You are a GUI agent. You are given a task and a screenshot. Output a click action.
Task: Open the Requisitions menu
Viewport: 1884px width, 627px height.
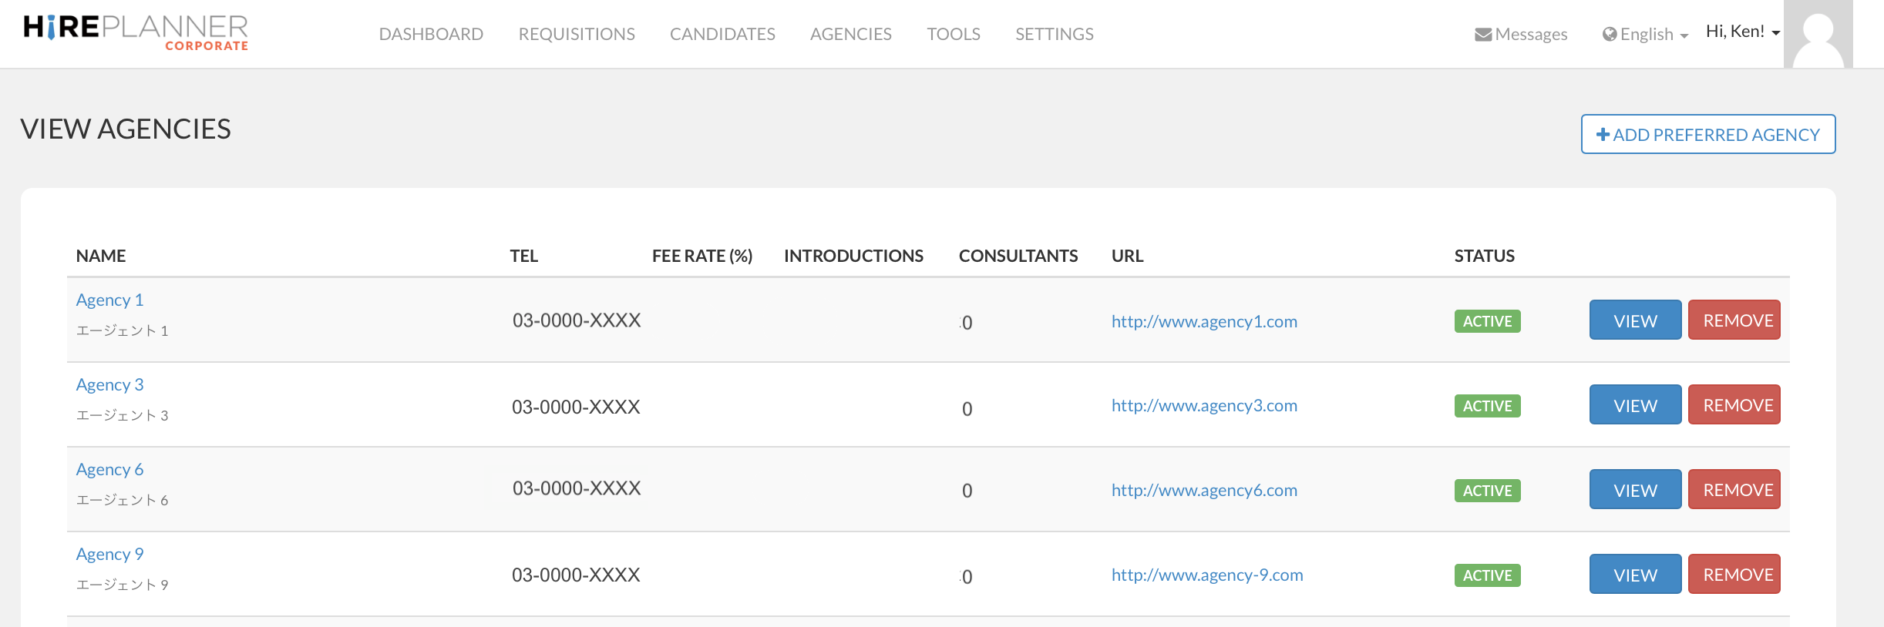tap(577, 34)
